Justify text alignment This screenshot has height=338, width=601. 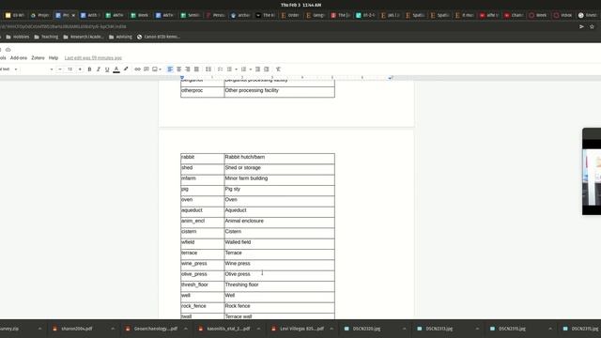(196, 69)
